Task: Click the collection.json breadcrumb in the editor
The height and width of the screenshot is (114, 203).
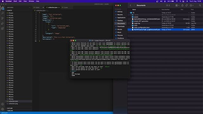Action: [x=41, y=10]
